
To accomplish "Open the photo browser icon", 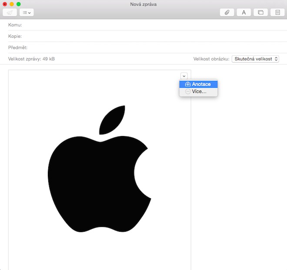I will coord(260,13).
